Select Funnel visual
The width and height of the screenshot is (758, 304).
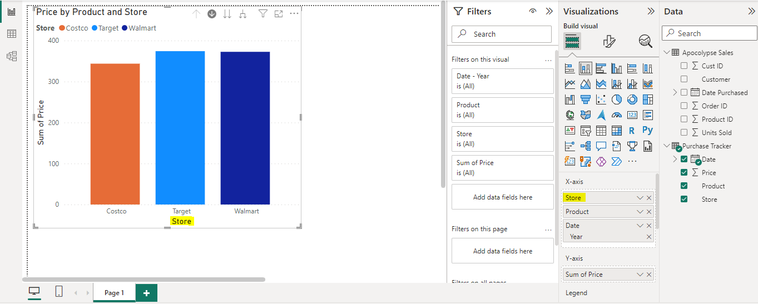click(x=585, y=99)
